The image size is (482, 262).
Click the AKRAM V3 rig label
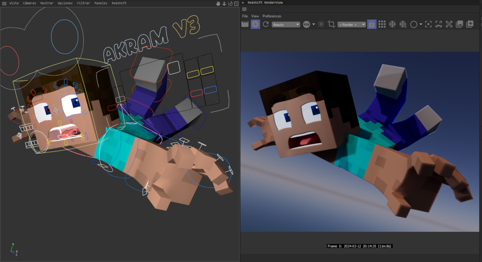pyautogui.click(x=151, y=40)
